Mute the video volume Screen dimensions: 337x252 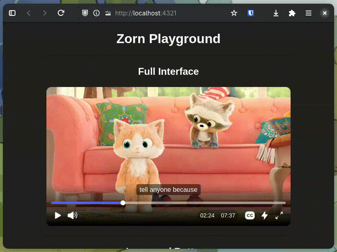[72, 215]
